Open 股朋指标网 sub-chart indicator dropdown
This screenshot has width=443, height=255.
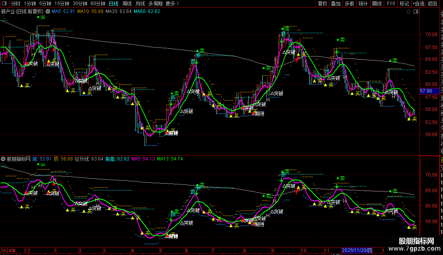pyautogui.click(x=3, y=159)
